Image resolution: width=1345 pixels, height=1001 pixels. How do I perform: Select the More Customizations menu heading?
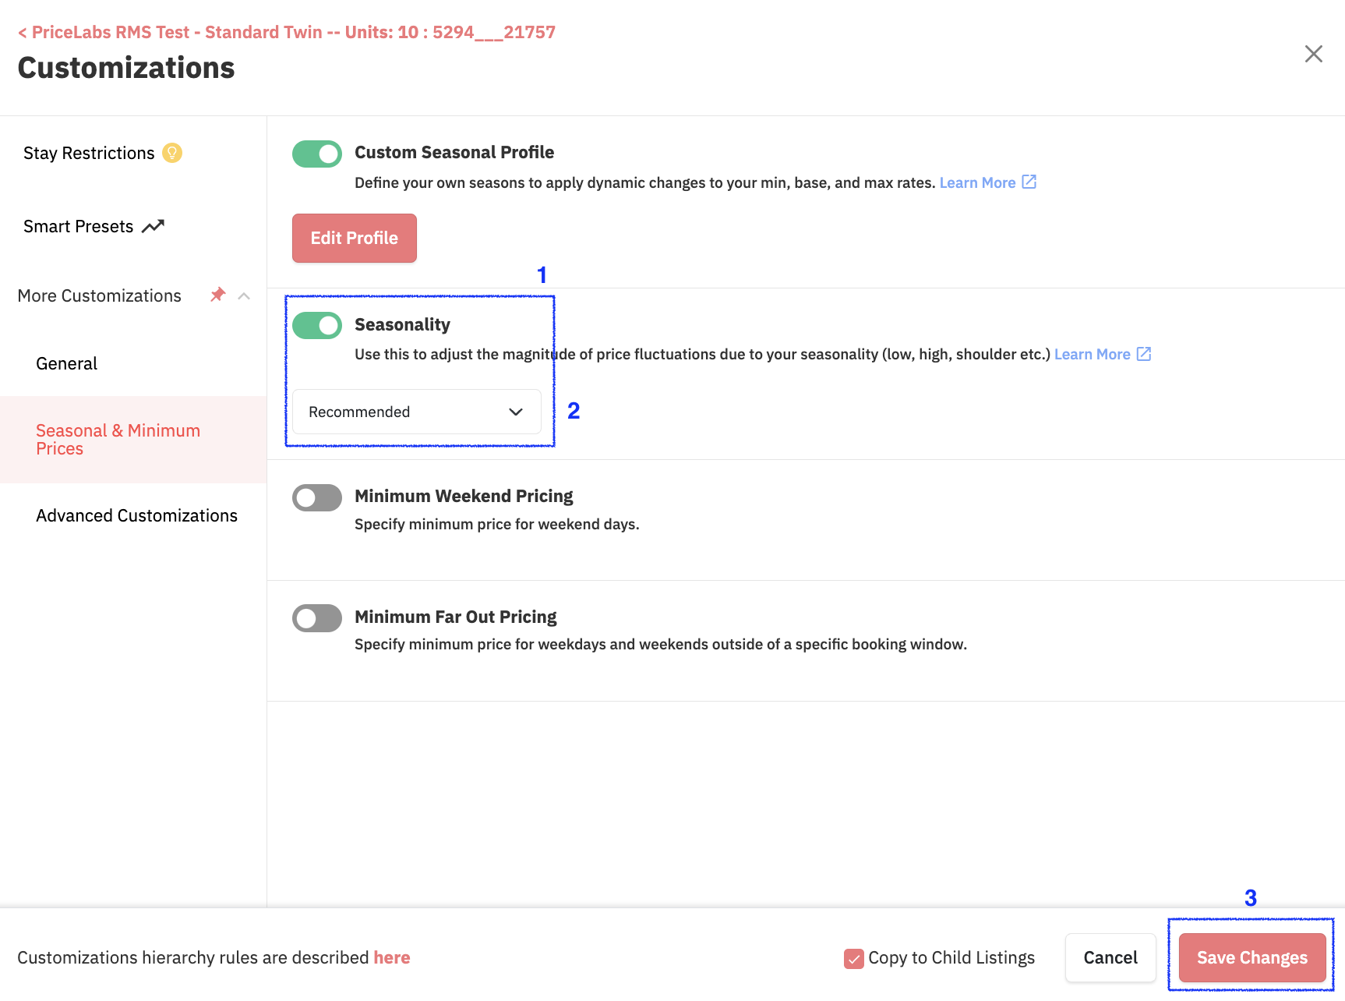(99, 295)
